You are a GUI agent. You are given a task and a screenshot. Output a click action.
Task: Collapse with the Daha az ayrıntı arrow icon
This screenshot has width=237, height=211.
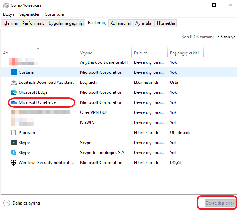[x=7, y=203]
